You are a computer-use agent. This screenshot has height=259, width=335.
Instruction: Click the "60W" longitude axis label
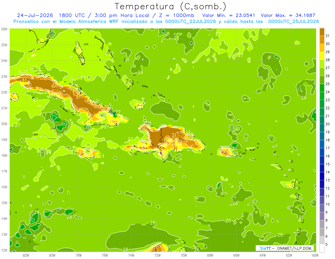click(315, 255)
